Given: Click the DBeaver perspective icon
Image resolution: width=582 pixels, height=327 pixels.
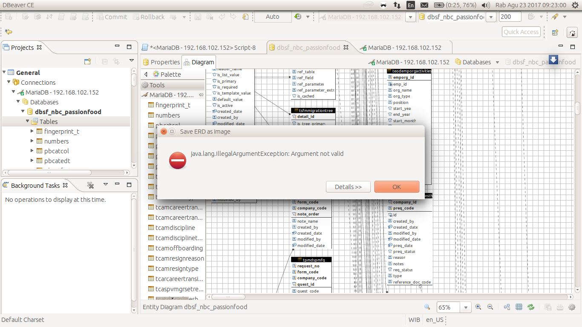Looking at the screenshot, I should pyautogui.click(x=572, y=32).
